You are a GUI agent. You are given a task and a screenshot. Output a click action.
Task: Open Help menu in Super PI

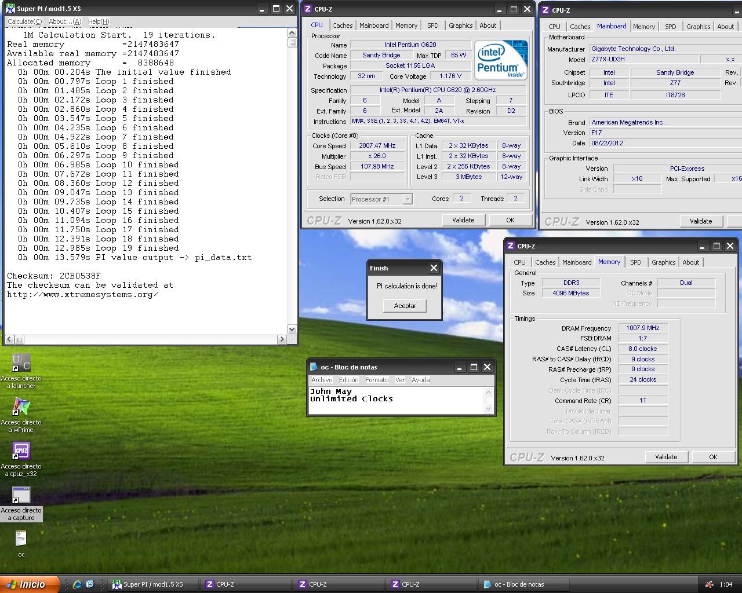coord(99,21)
